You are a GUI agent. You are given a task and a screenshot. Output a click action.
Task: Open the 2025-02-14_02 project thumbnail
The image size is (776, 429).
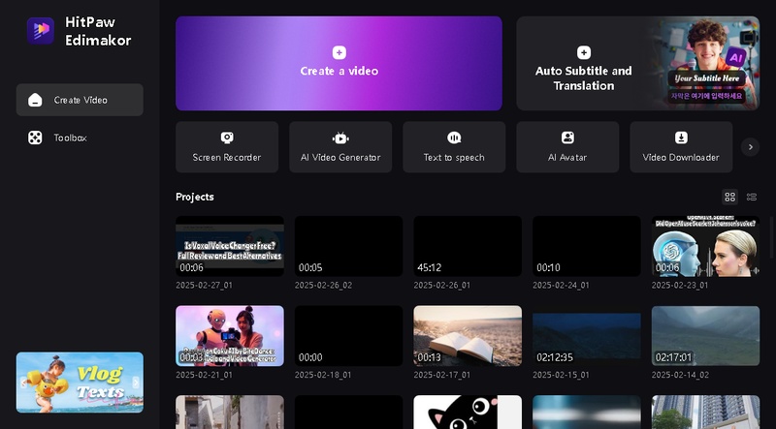click(x=705, y=336)
